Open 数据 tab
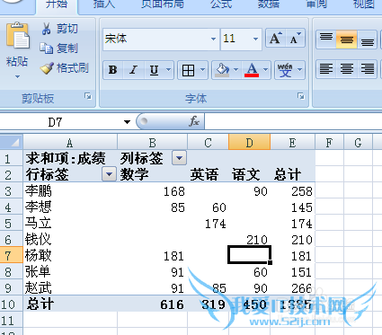 tap(269, 4)
